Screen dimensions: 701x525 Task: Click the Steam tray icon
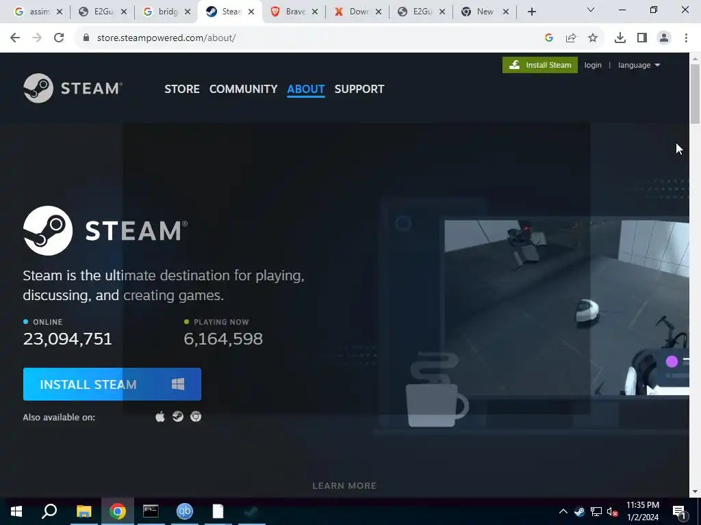(579, 511)
